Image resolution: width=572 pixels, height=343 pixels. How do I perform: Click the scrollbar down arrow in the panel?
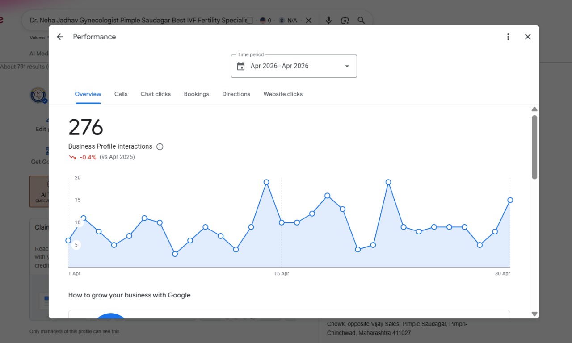(x=534, y=314)
